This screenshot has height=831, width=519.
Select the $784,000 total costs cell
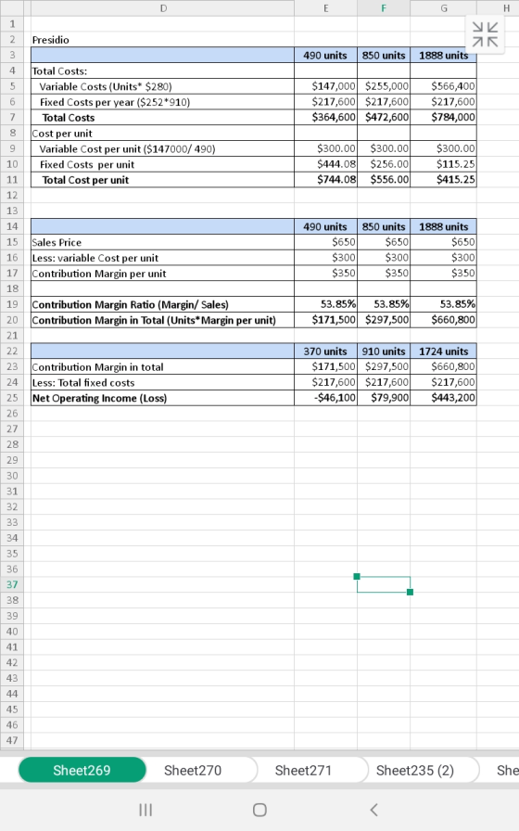(443, 117)
